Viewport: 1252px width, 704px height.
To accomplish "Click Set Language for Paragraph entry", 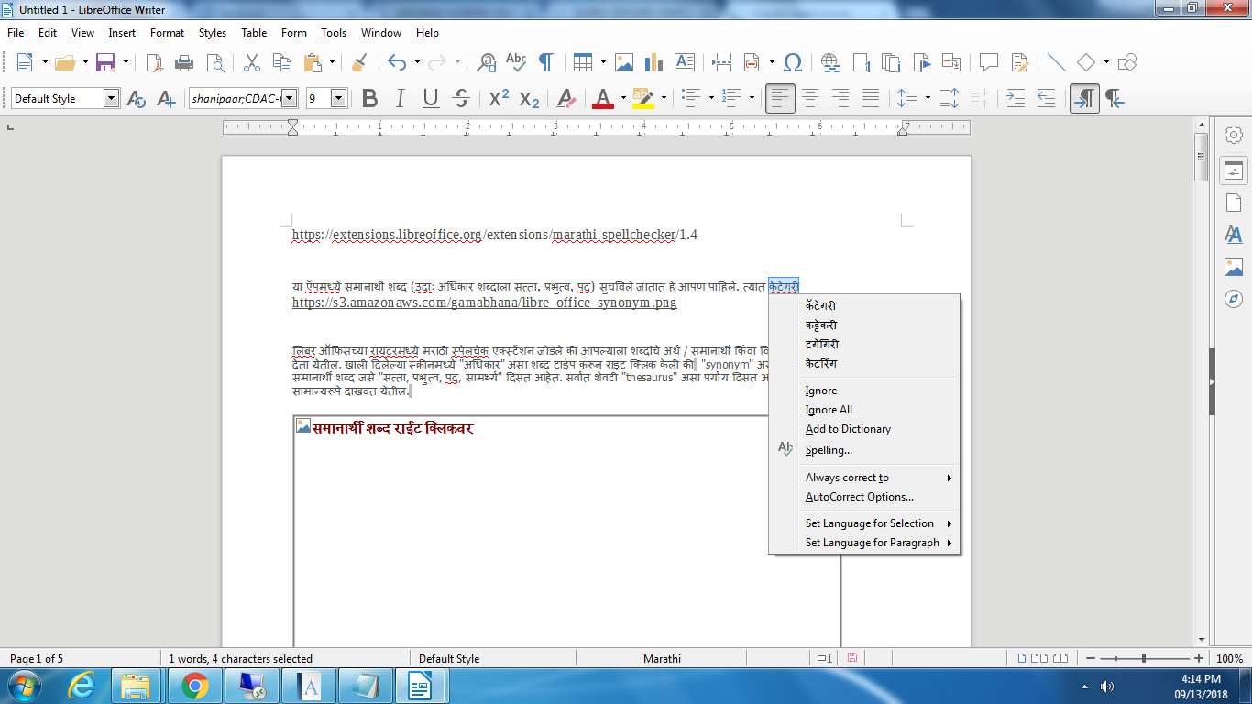I will (x=865, y=543).
